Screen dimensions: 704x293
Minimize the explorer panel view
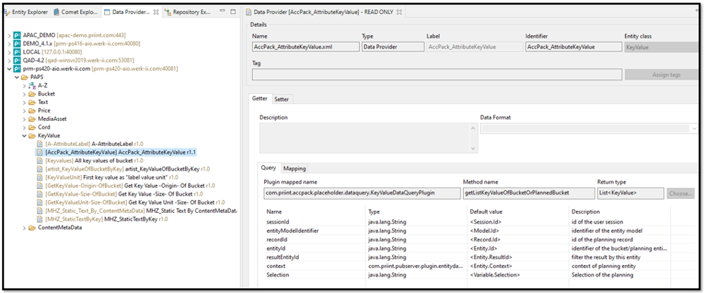(223, 12)
